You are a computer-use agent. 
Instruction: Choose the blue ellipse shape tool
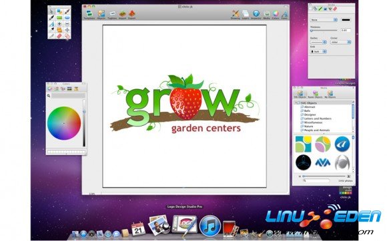pyautogui.click(x=67, y=18)
